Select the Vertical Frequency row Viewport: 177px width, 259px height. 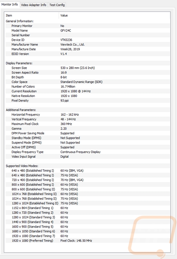click(88, 119)
